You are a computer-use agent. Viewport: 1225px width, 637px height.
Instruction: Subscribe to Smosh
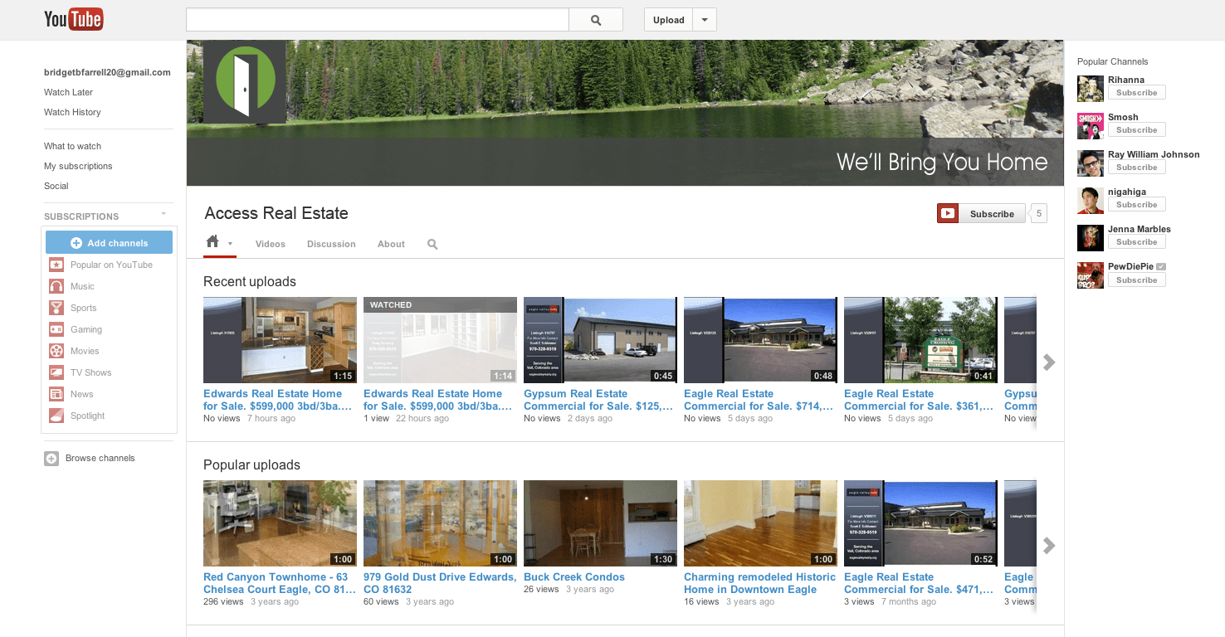click(1136, 130)
